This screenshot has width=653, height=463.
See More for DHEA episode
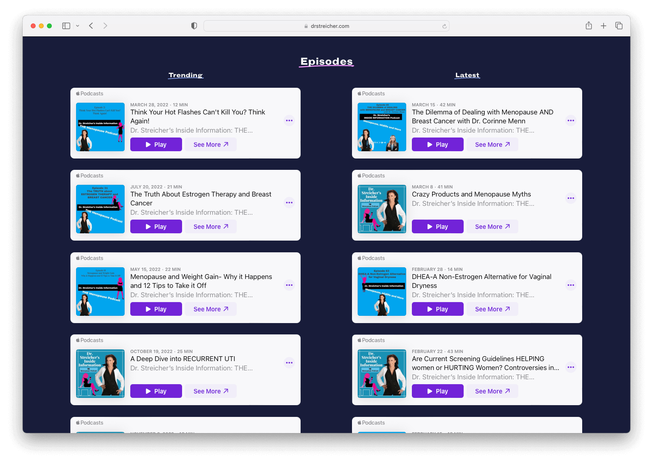492,309
